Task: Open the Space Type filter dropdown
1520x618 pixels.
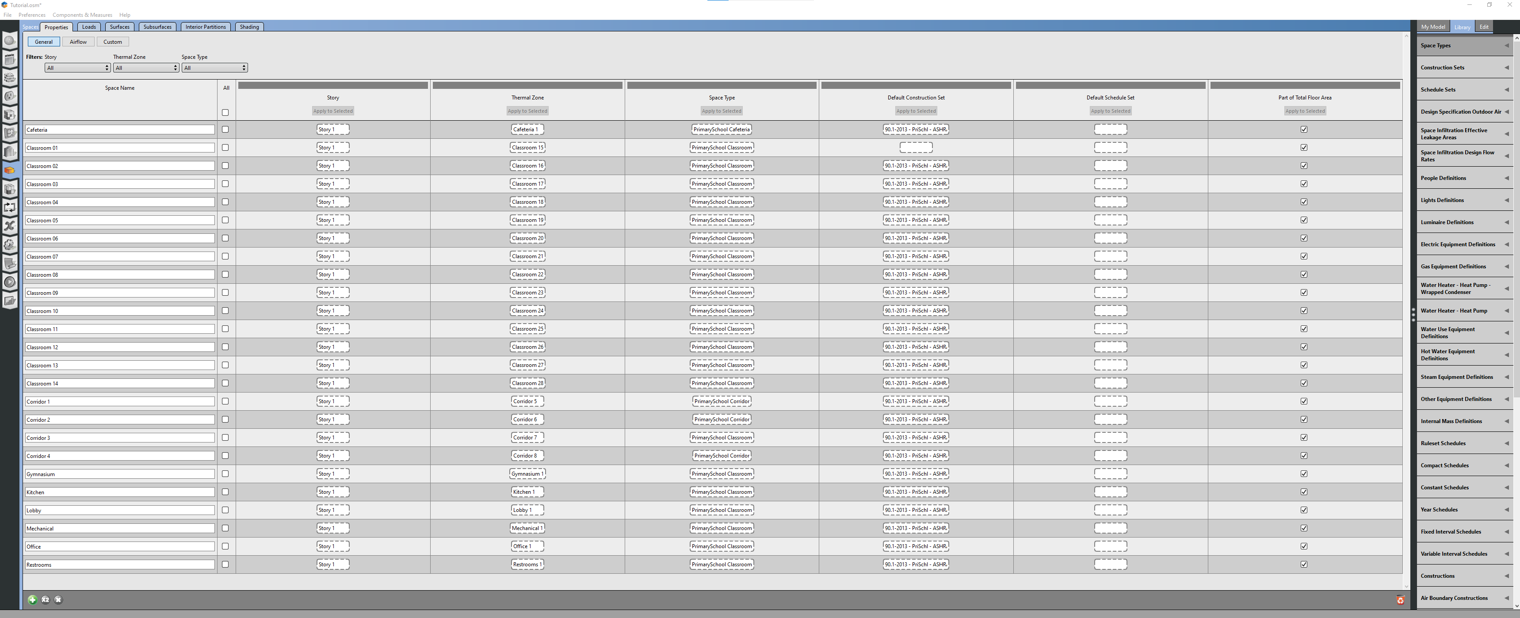Action: coord(214,68)
